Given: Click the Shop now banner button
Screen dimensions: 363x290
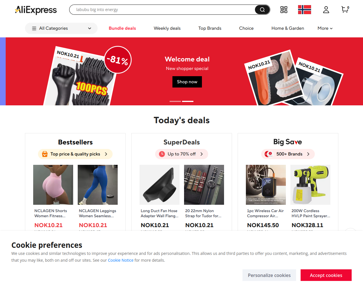Looking at the screenshot, I should click(187, 82).
